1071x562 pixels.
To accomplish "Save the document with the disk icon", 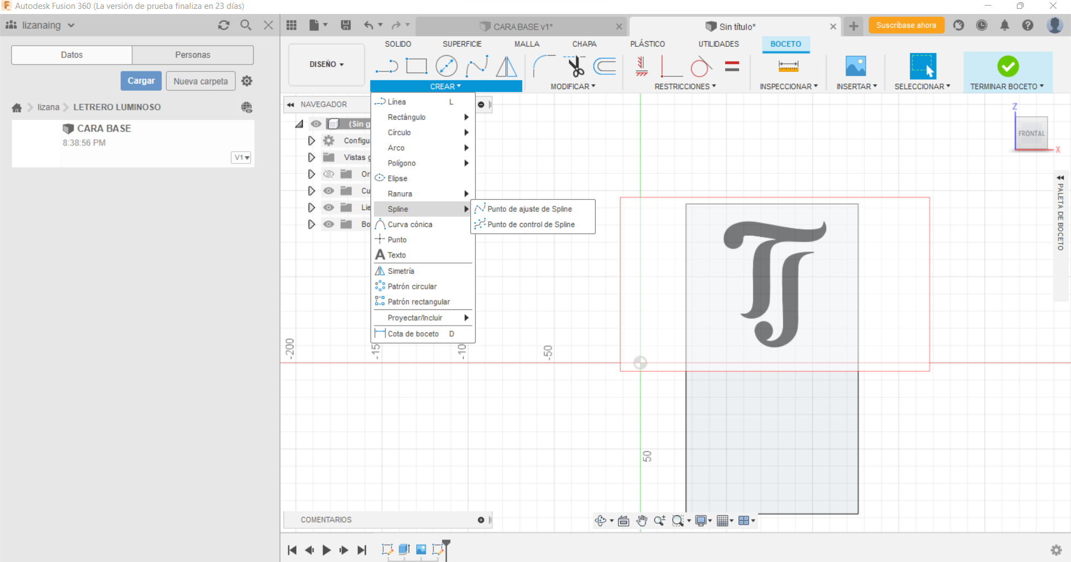I will [x=346, y=25].
